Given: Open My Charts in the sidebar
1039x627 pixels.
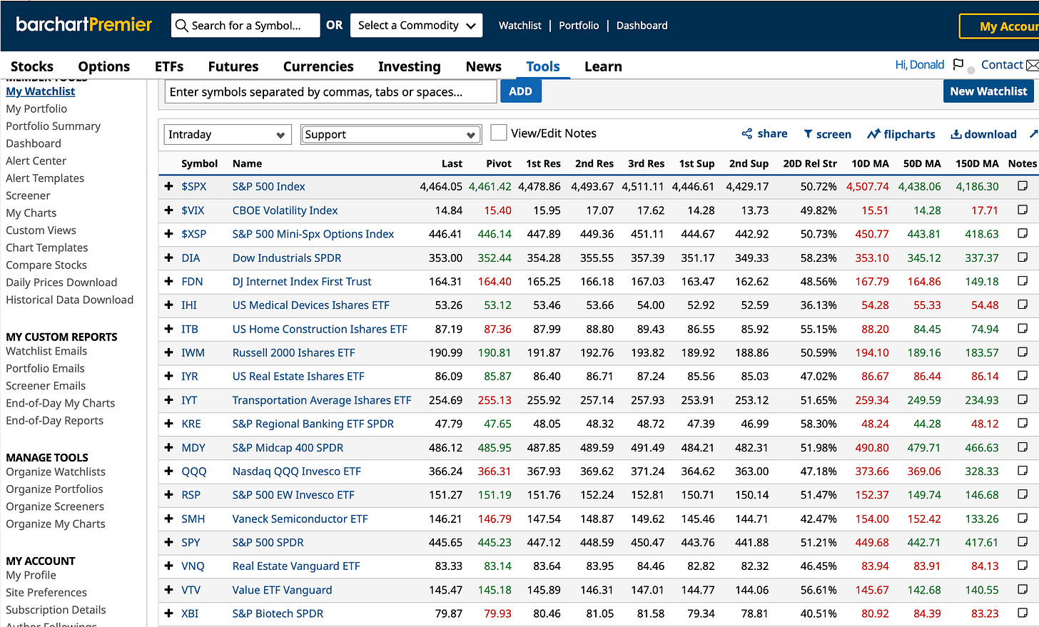Looking at the screenshot, I should point(31,213).
